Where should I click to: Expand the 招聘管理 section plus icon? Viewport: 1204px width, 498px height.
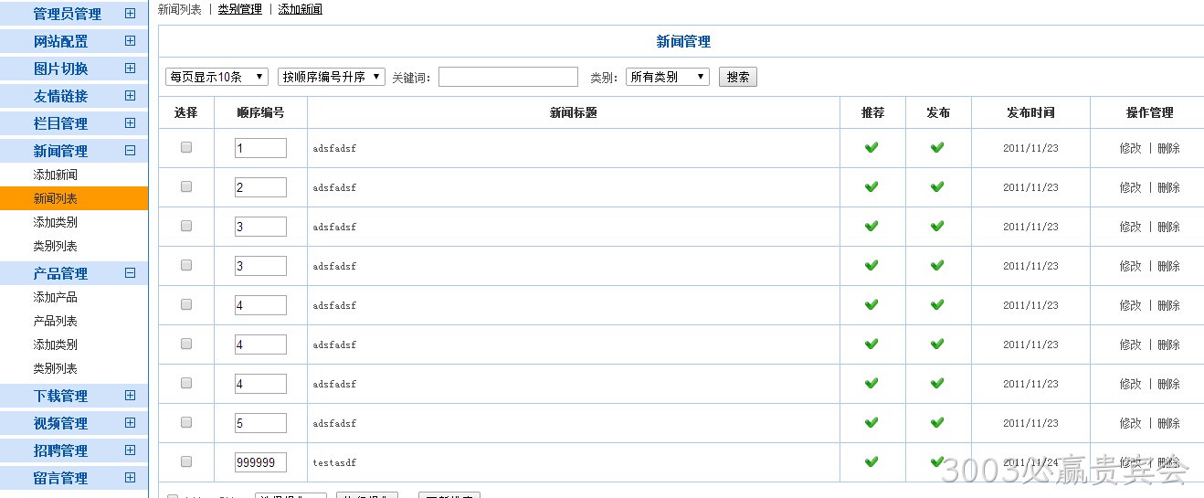130,450
